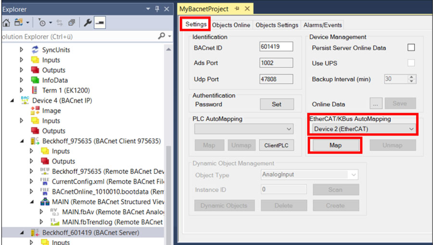This screenshot has height=245, width=433.
Task: Open the Alarms/Events tab
Action: tap(322, 25)
